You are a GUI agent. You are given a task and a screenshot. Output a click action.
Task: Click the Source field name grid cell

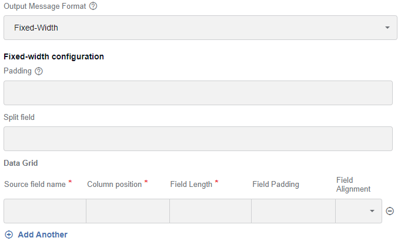pos(45,211)
